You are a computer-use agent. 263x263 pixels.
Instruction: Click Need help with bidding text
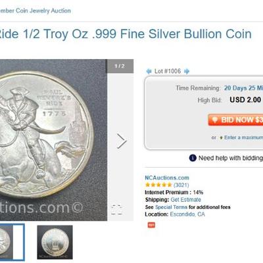coord(231,158)
